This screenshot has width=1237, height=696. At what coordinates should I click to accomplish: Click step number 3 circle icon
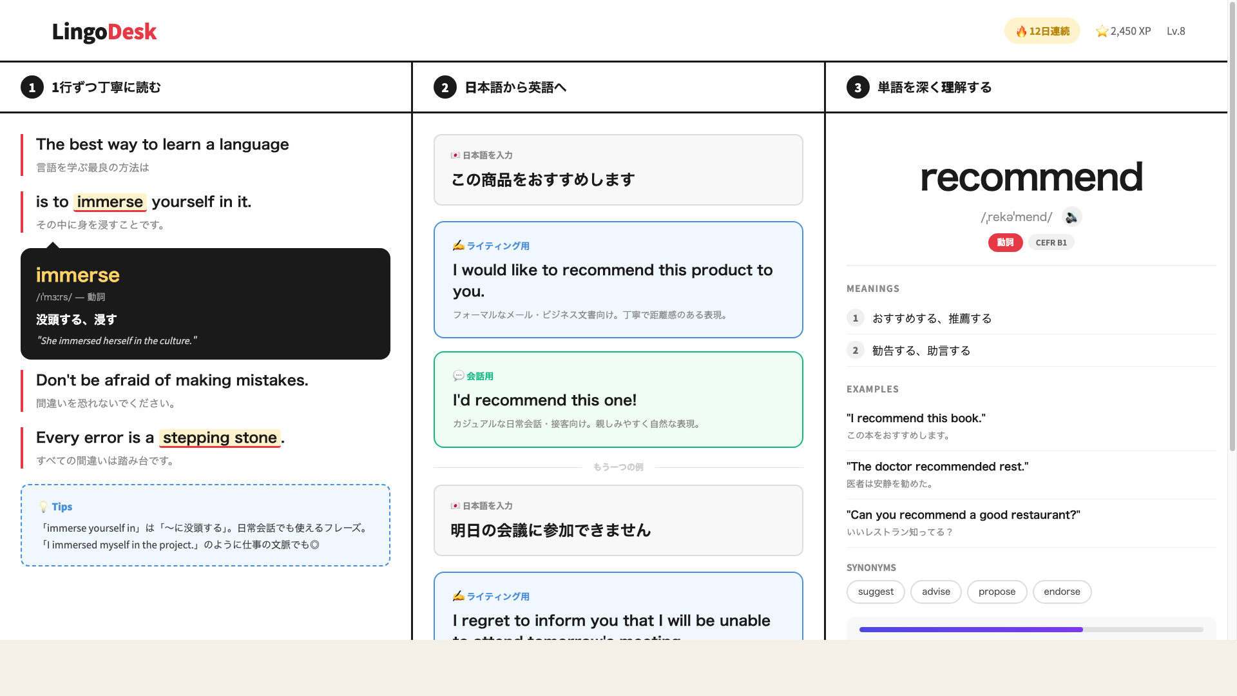coord(858,87)
